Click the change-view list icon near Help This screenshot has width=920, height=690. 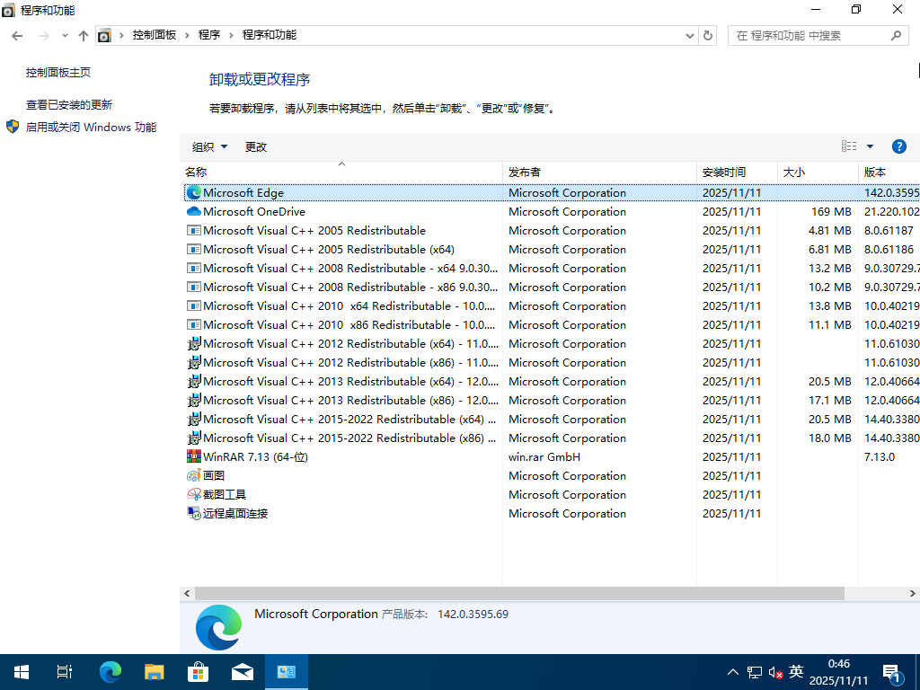click(848, 146)
